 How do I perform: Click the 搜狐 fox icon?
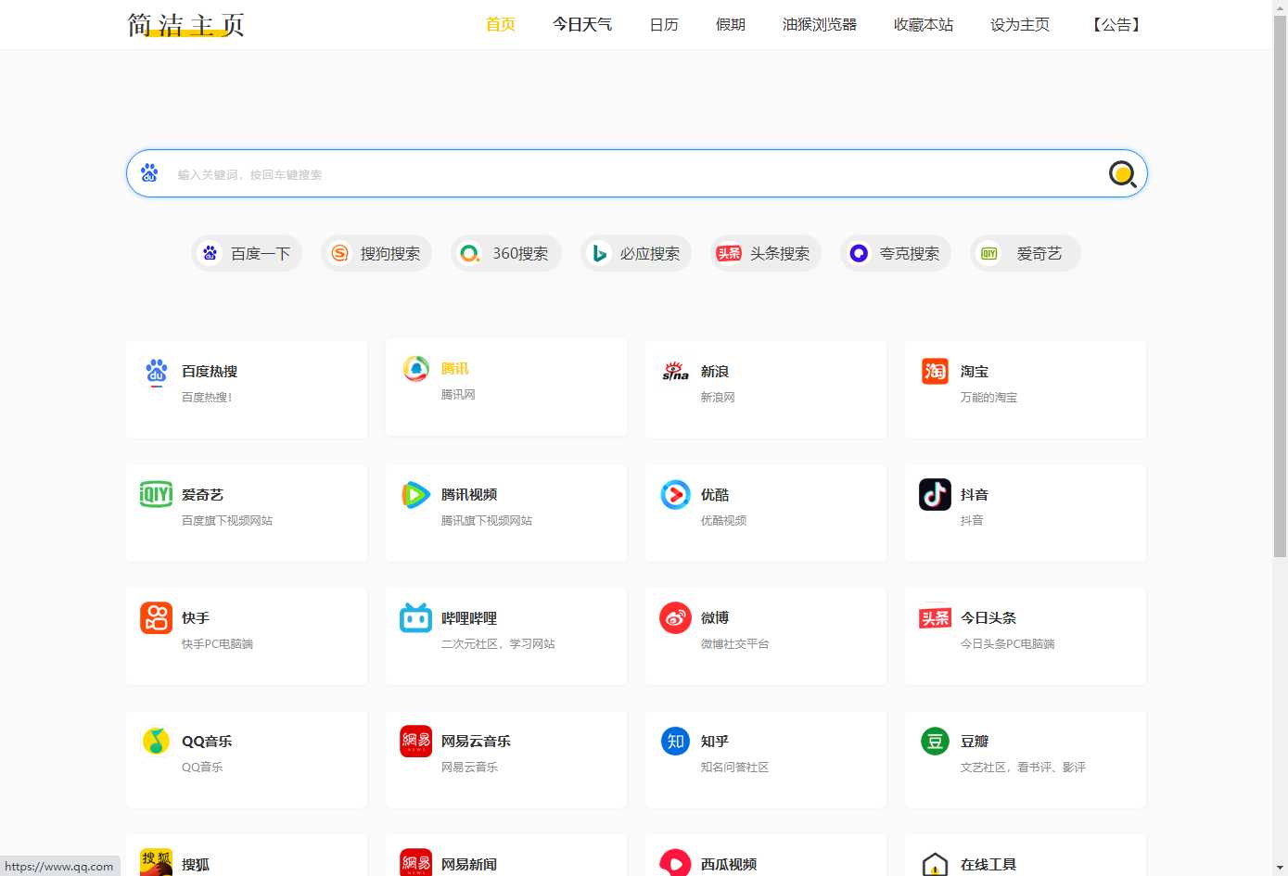coord(157,862)
